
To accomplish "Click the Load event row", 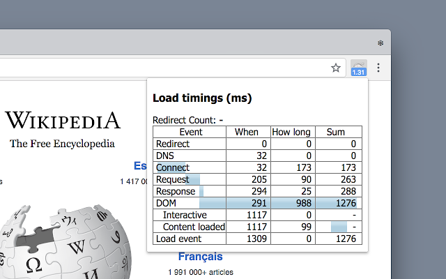I will tap(257, 239).
